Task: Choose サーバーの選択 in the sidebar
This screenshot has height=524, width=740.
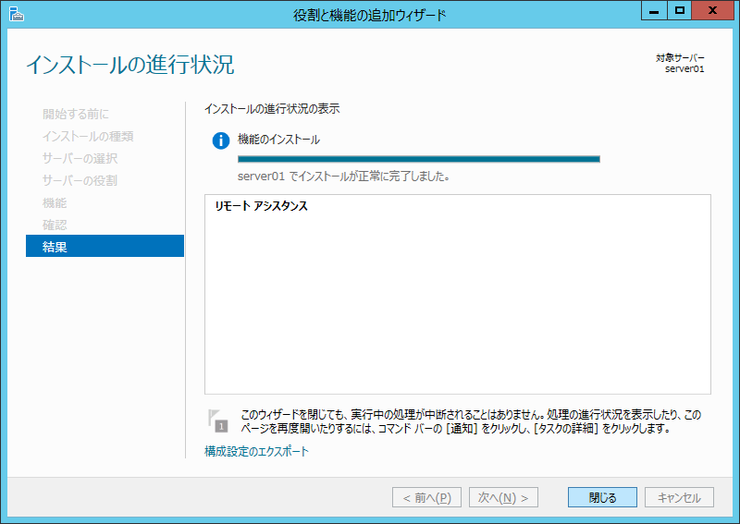Action: point(80,158)
